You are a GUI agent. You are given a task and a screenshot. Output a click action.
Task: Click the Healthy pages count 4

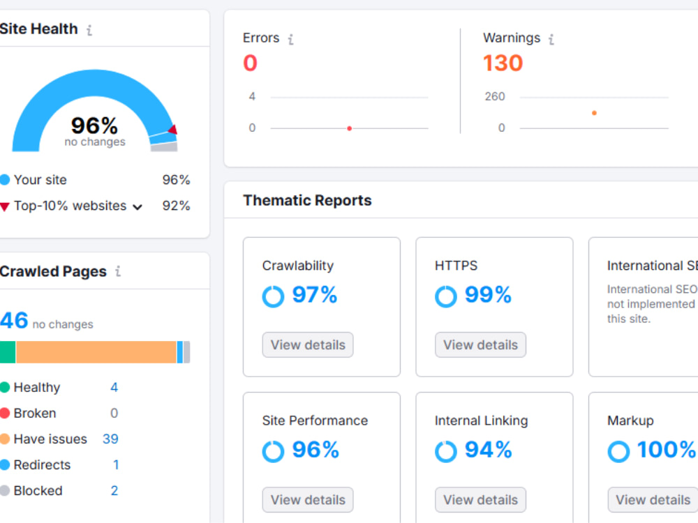pyautogui.click(x=114, y=387)
